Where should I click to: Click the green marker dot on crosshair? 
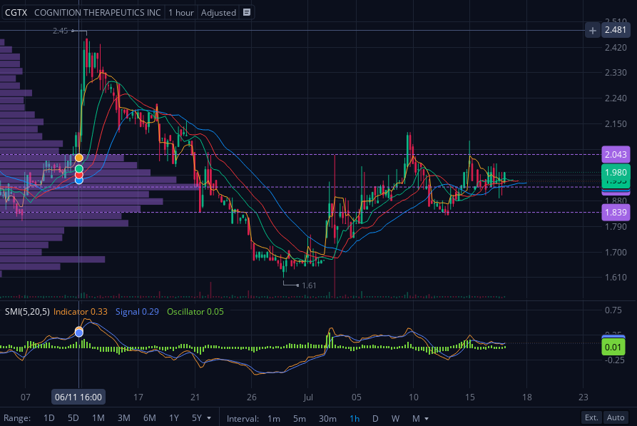pyautogui.click(x=79, y=168)
